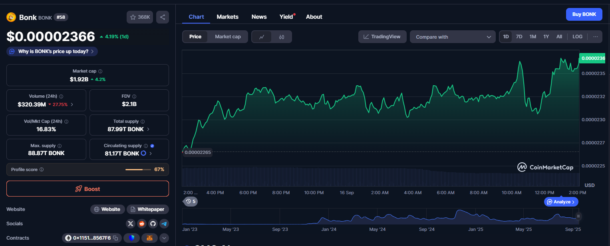The width and height of the screenshot is (610, 246).
Task: Open Bonk's Telegram social link
Action: point(164,224)
